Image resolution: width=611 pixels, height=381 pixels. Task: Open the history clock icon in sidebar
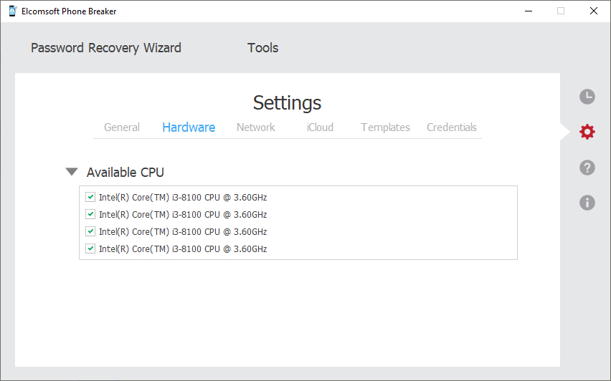[587, 97]
